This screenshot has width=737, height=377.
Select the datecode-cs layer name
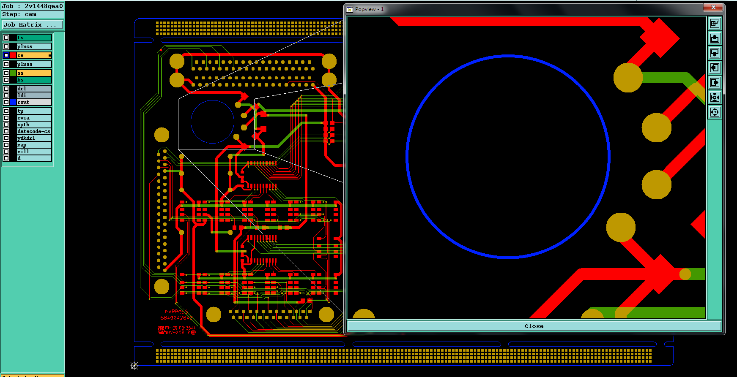[34, 131]
